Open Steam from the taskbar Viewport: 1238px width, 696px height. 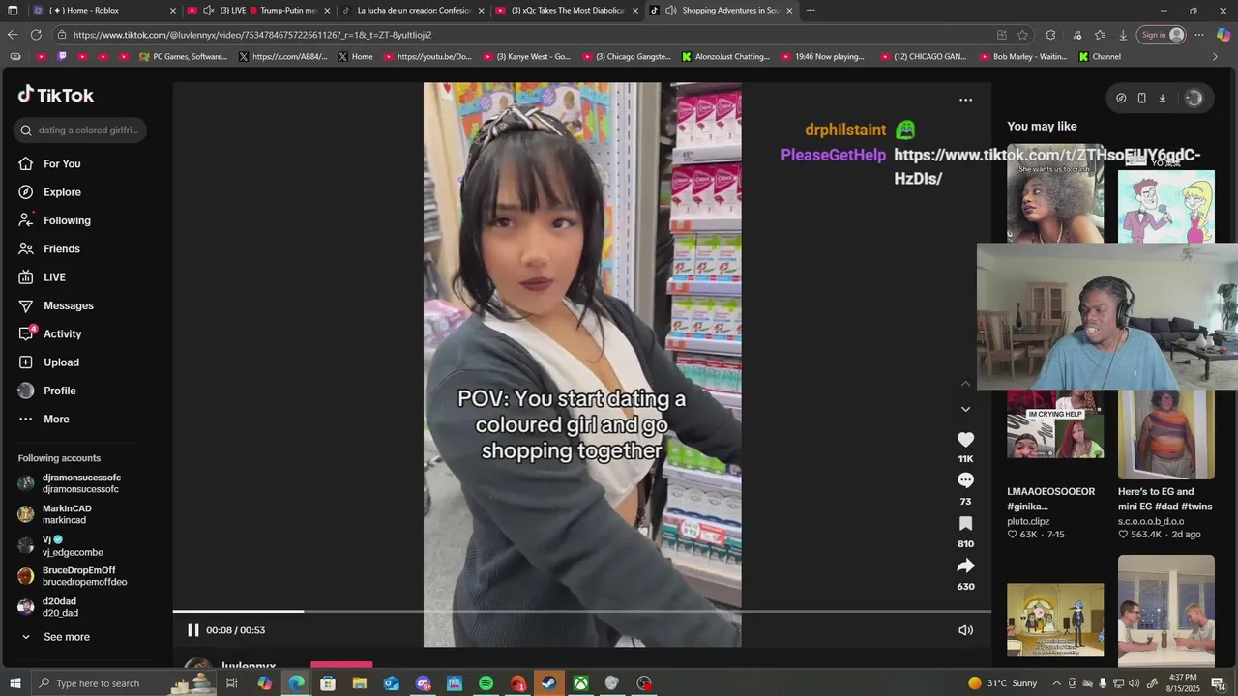click(548, 683)
